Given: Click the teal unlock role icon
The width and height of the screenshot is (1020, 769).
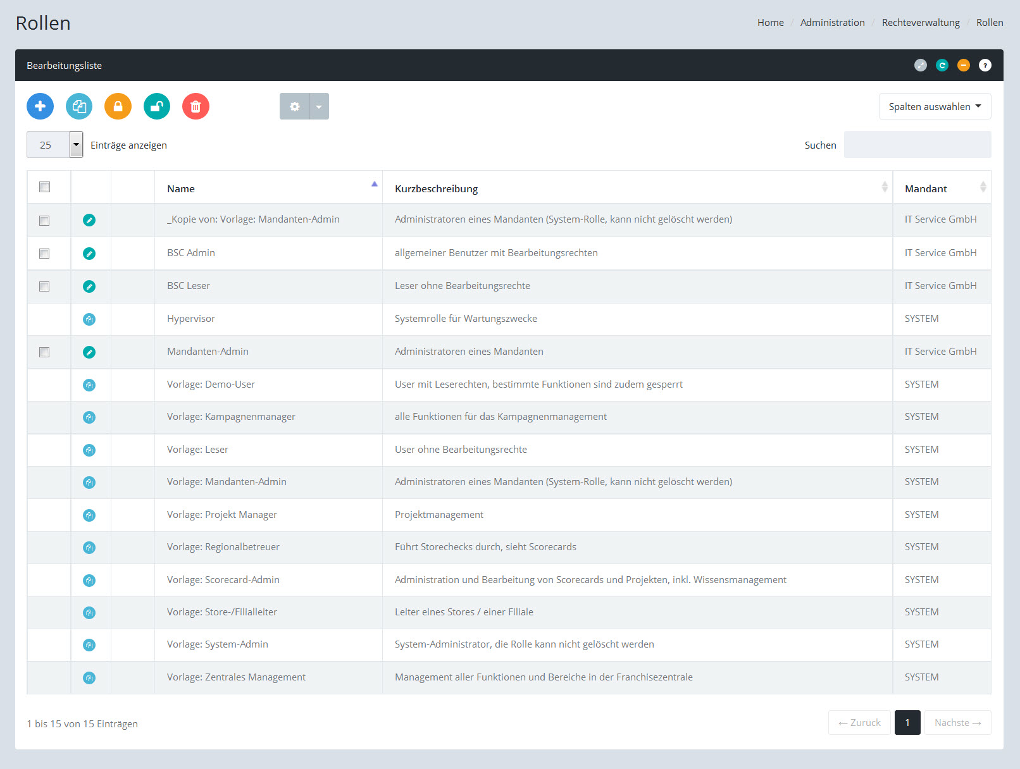Looking at the screenshot, I should tap(157, 106).
